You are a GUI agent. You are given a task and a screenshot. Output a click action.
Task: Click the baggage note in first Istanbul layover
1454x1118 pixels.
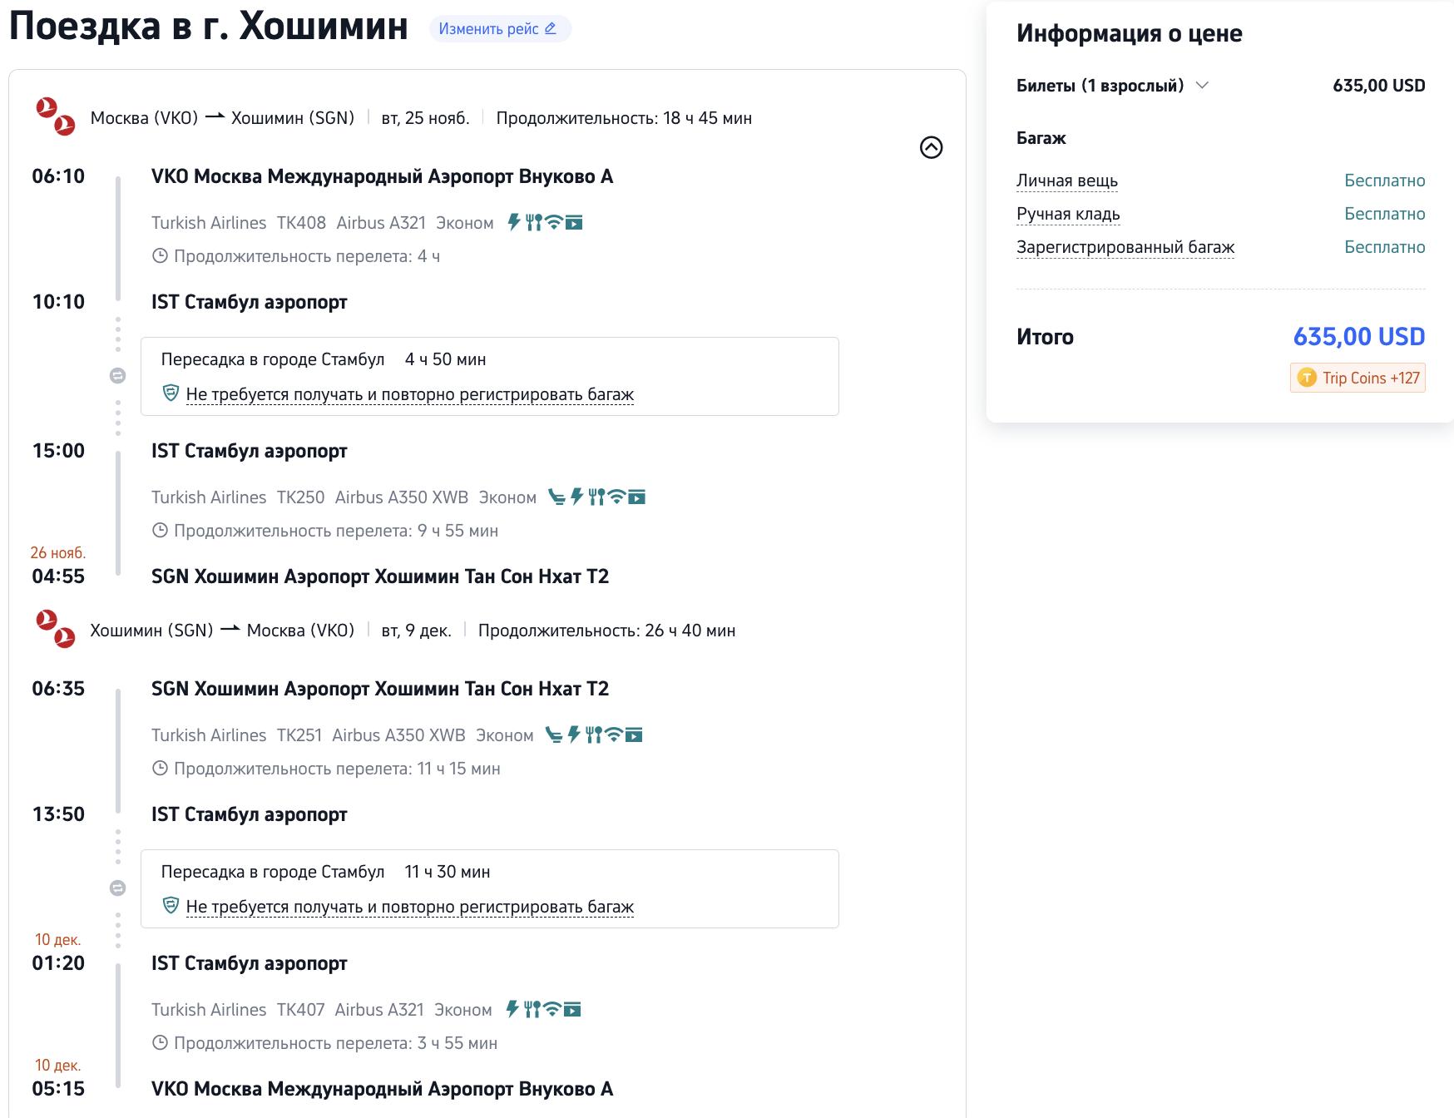point(409,394)
